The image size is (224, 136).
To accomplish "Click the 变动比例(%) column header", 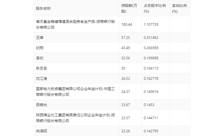I will pyautogui.click(x=179, y=8).
